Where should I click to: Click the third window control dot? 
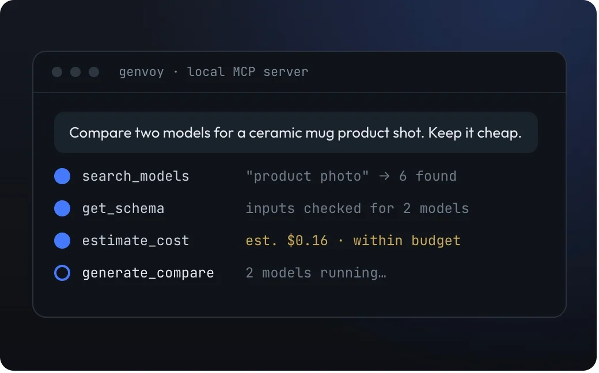coord(94,72)
